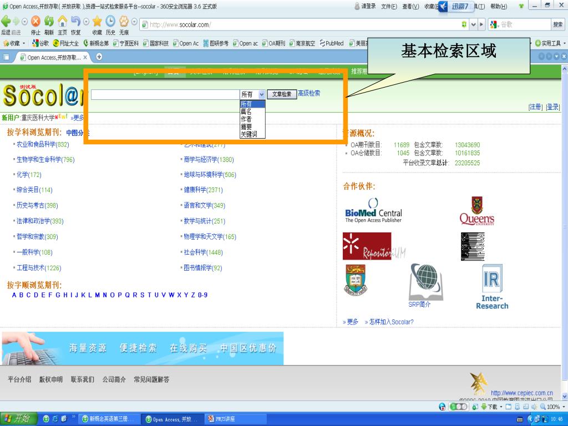Click the tab list icon left of tabs
Screen dimensions: 568x426
[6, 57]
